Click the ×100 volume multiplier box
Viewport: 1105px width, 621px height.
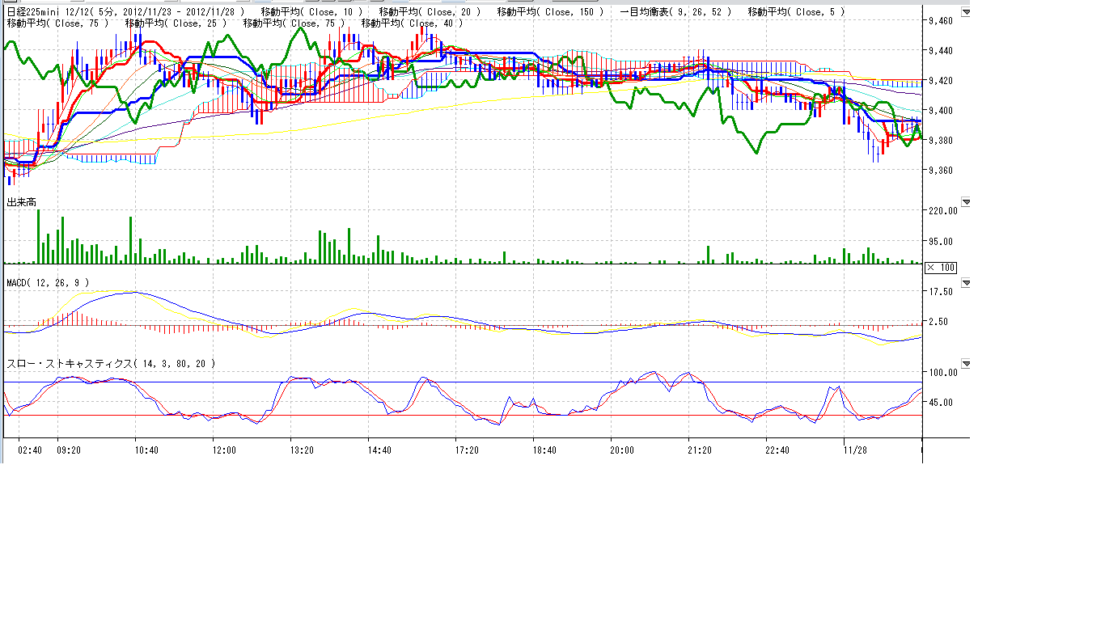tap(941, 268)
